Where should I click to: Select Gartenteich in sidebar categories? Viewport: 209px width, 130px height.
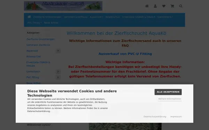click(x=33, y=72)
